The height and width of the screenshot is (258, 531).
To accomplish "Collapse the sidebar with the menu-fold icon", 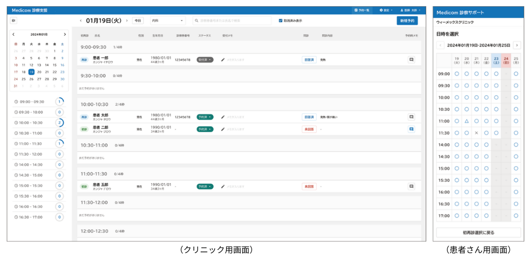I will pos(13,21).
